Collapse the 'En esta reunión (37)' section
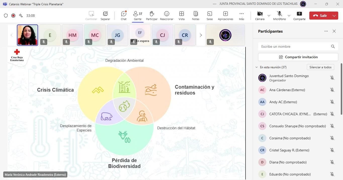 [x=257, y=67]
